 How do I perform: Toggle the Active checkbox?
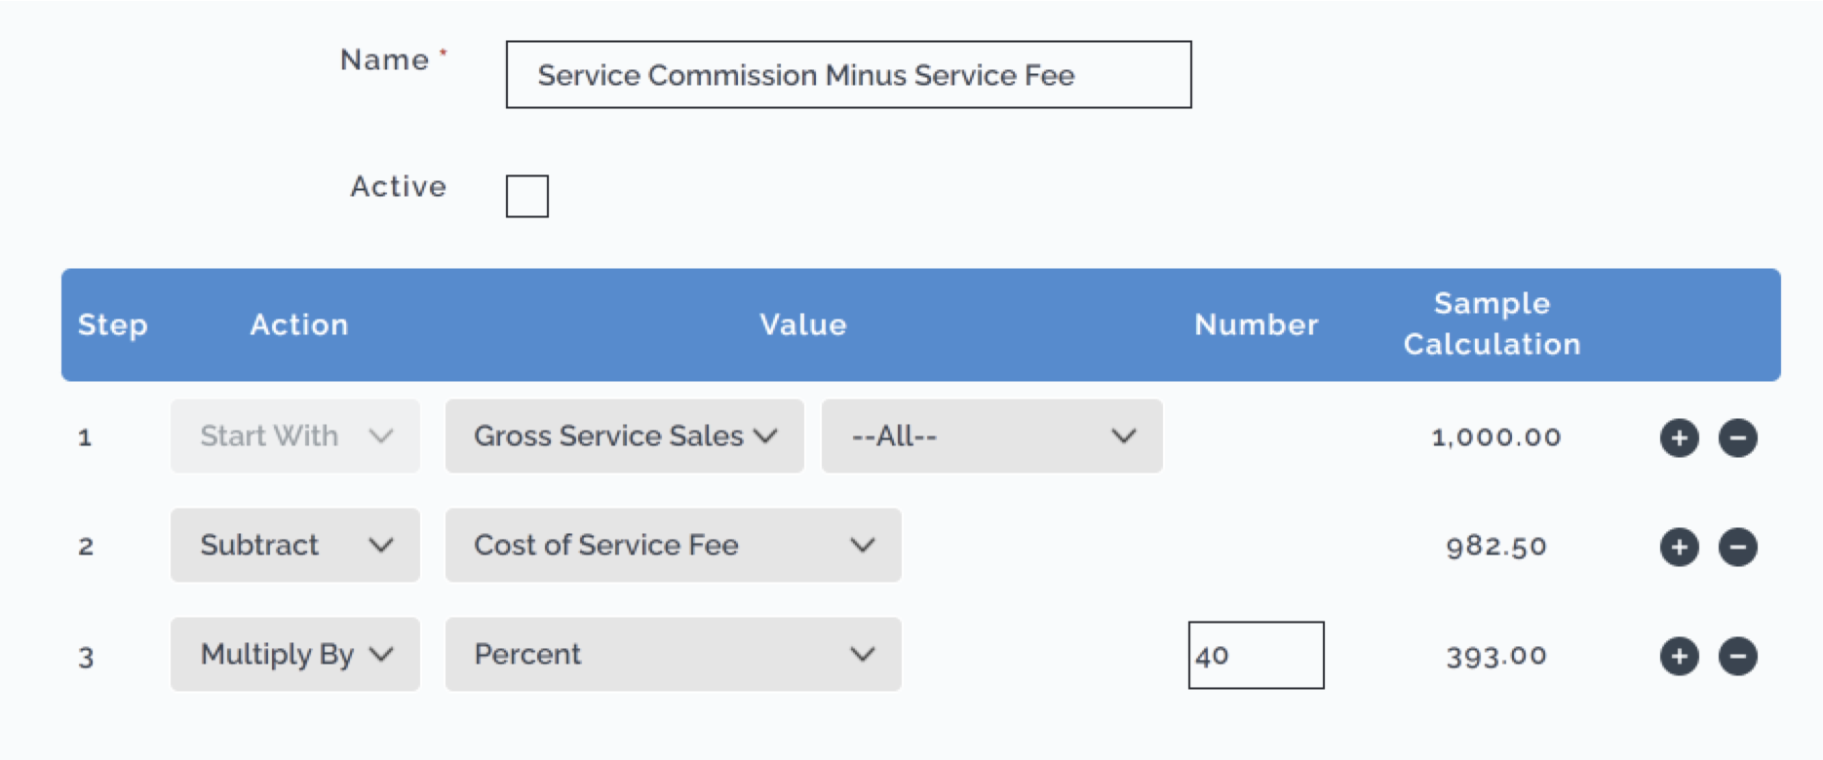526,196
